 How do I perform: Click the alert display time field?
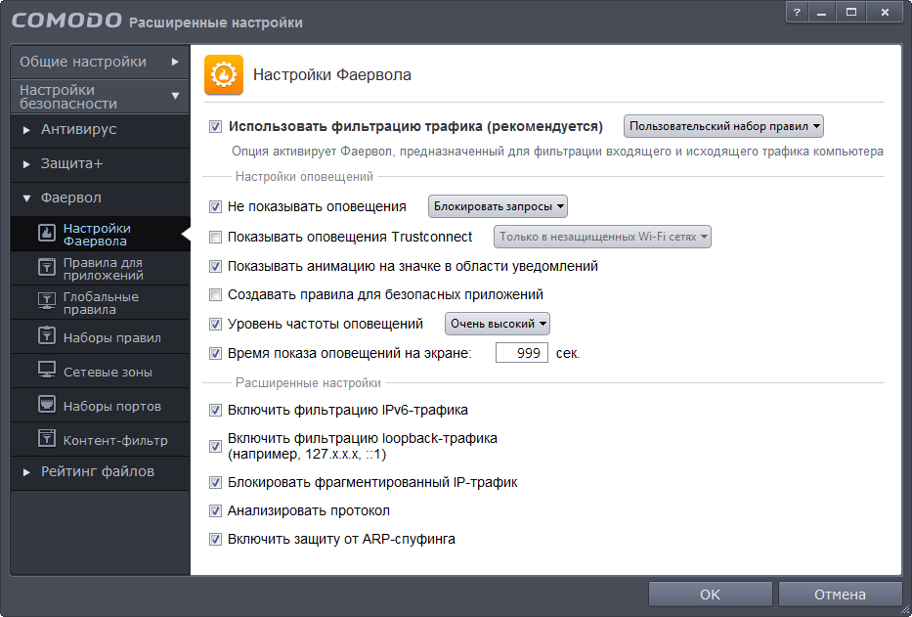[x=522, y=353]
